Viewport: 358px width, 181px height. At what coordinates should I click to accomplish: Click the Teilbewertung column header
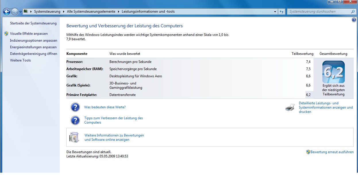click(302, 54)
